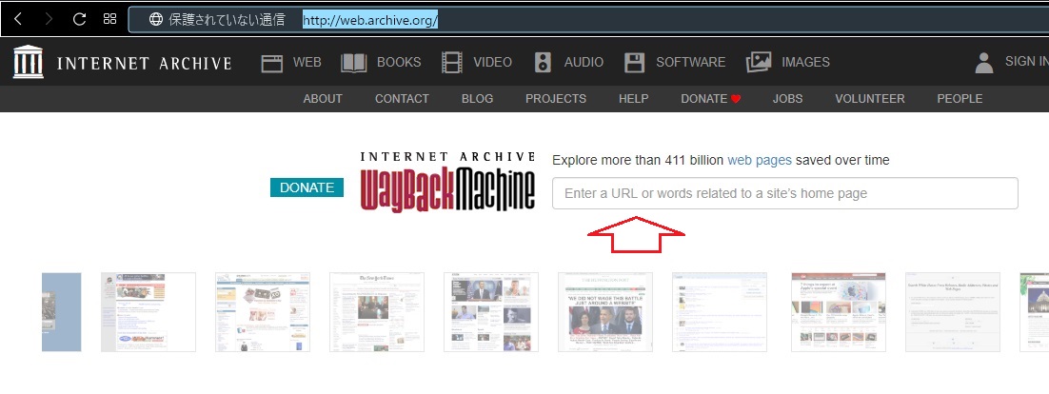Open the '7 things to expect' snapshot thumbnail

pyautogui.click(x=839, y=312)
